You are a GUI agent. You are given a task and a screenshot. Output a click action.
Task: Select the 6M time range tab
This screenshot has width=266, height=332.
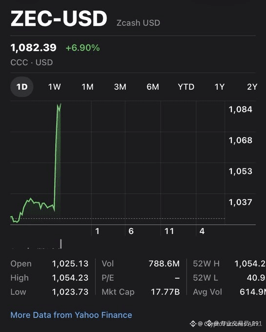click(153, 87)
